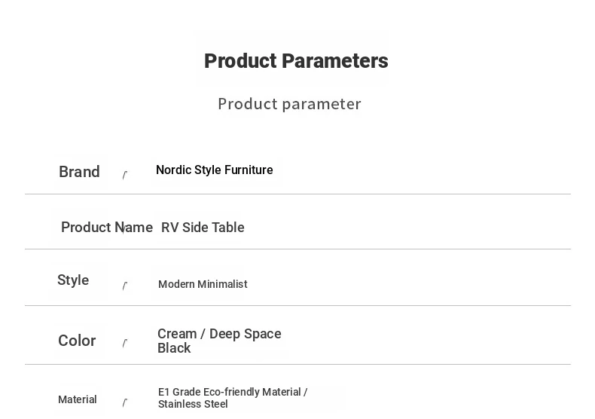
Task: Click the Product Parameters heading
Action: coord(296,61)
